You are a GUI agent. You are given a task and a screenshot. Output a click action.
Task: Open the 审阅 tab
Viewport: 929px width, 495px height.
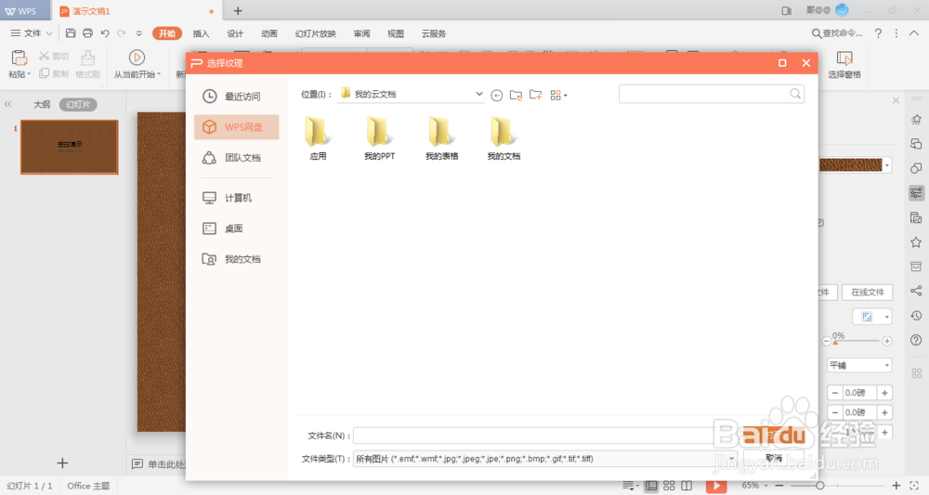pos(361,33)
